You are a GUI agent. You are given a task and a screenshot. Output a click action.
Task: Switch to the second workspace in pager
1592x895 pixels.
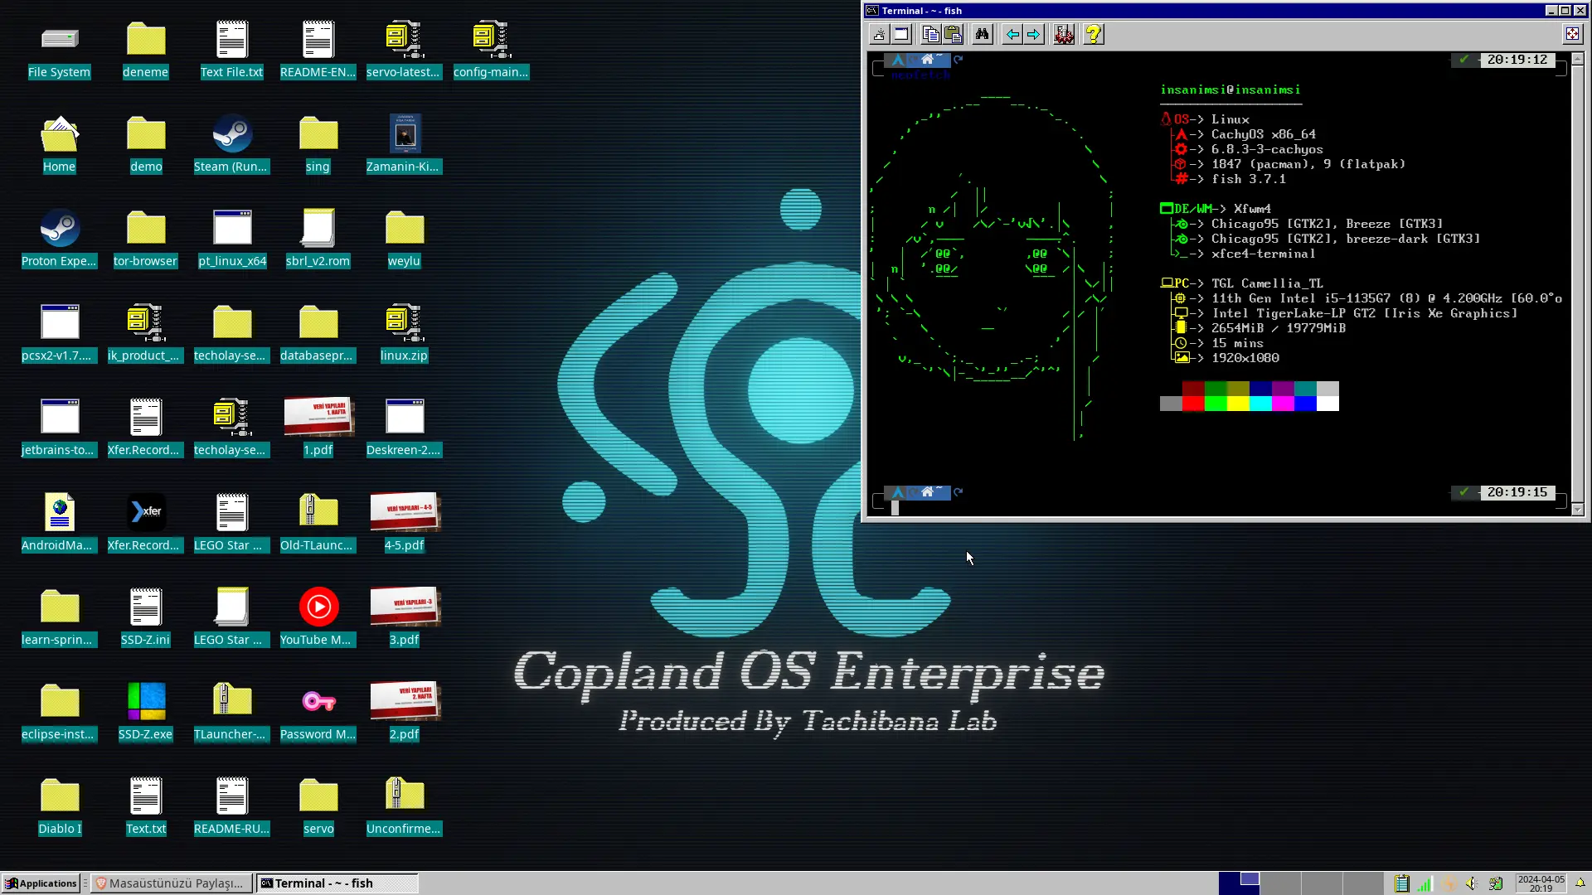point(1280,883)
